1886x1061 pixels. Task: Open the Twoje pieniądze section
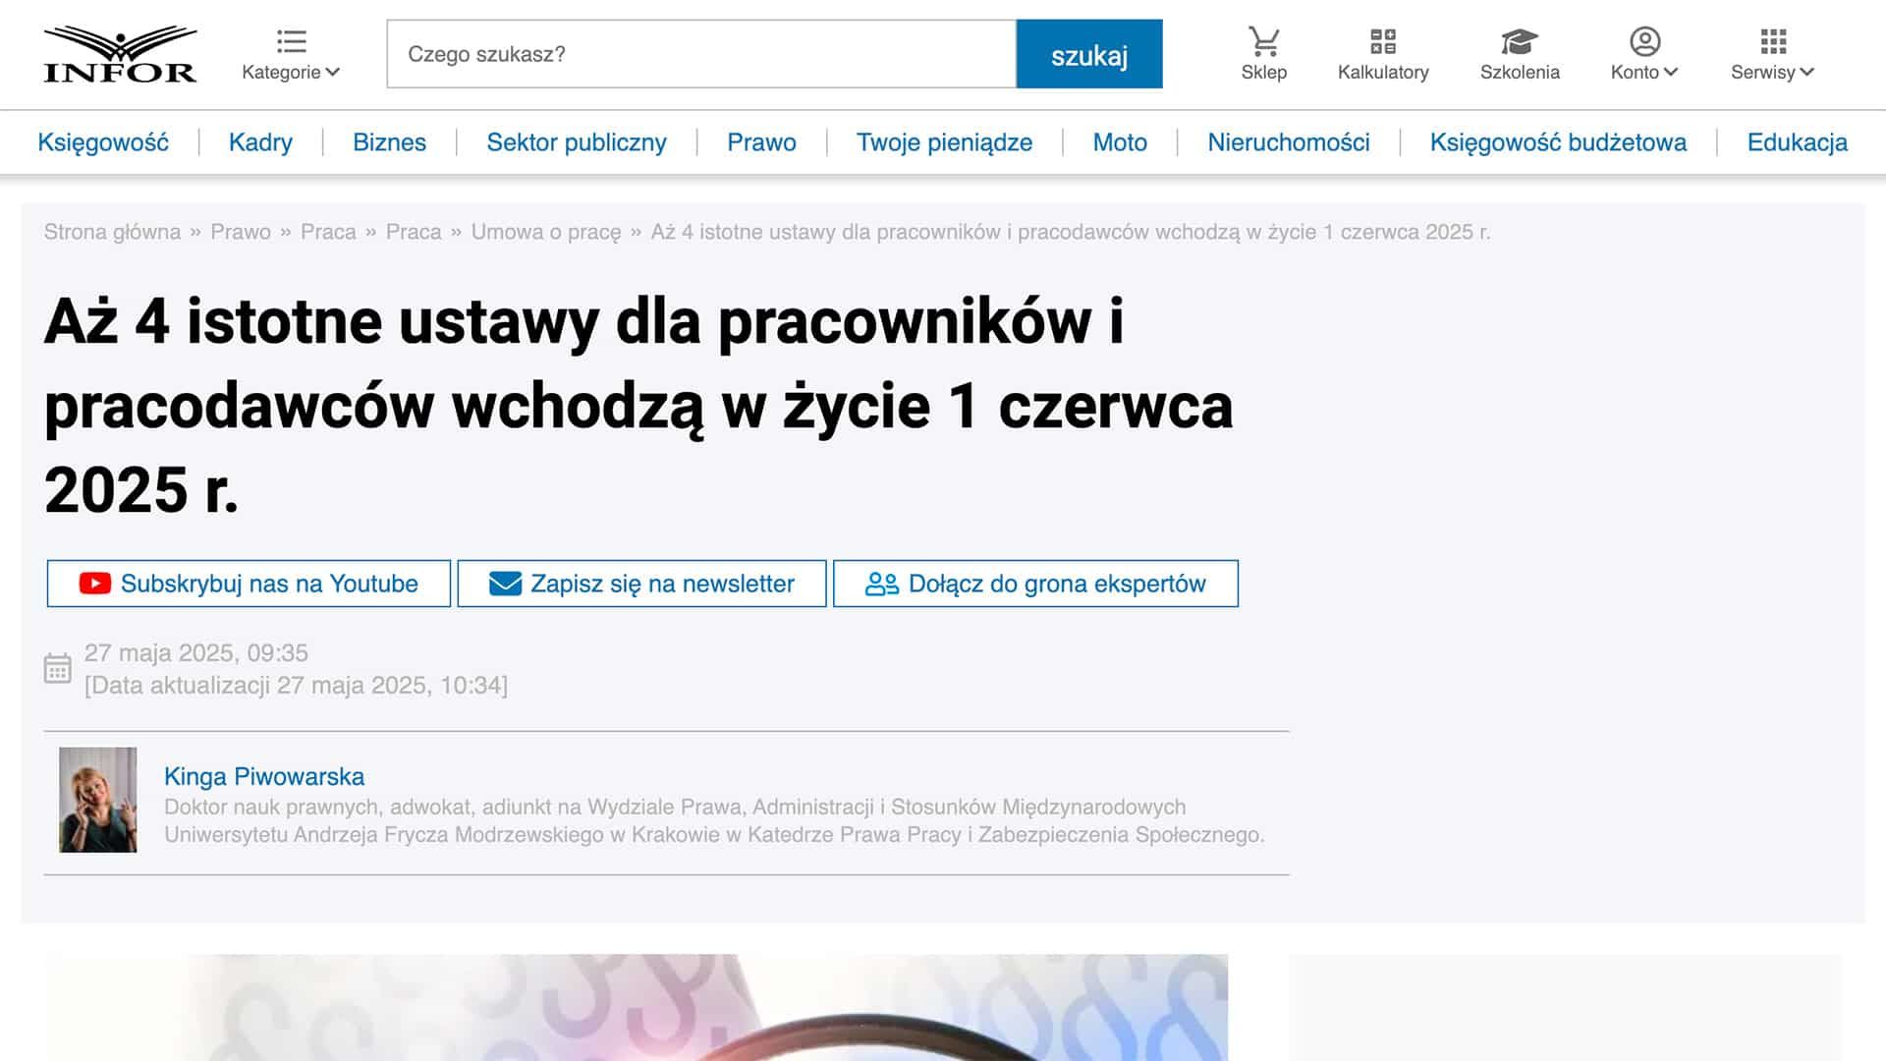(x=944, y=142)
